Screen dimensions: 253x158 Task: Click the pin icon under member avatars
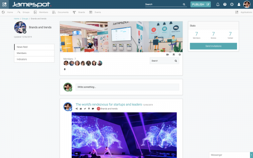[65, 70]
